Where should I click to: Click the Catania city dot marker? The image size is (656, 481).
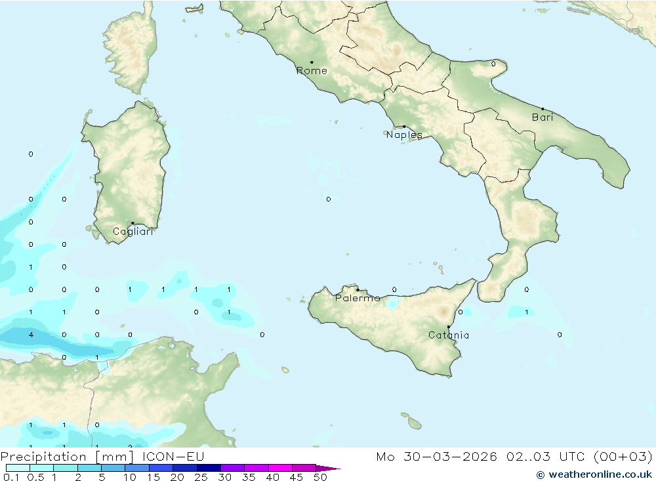point(449,327)
